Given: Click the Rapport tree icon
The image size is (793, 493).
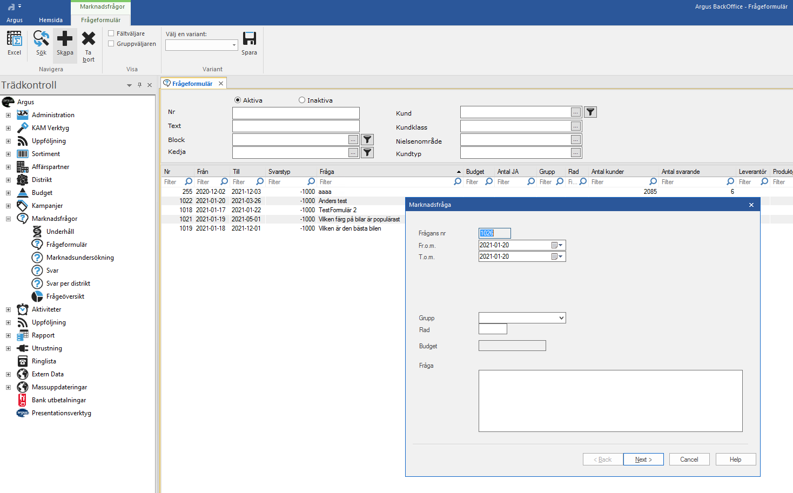Looking at the screenshot, I should 23,335.
